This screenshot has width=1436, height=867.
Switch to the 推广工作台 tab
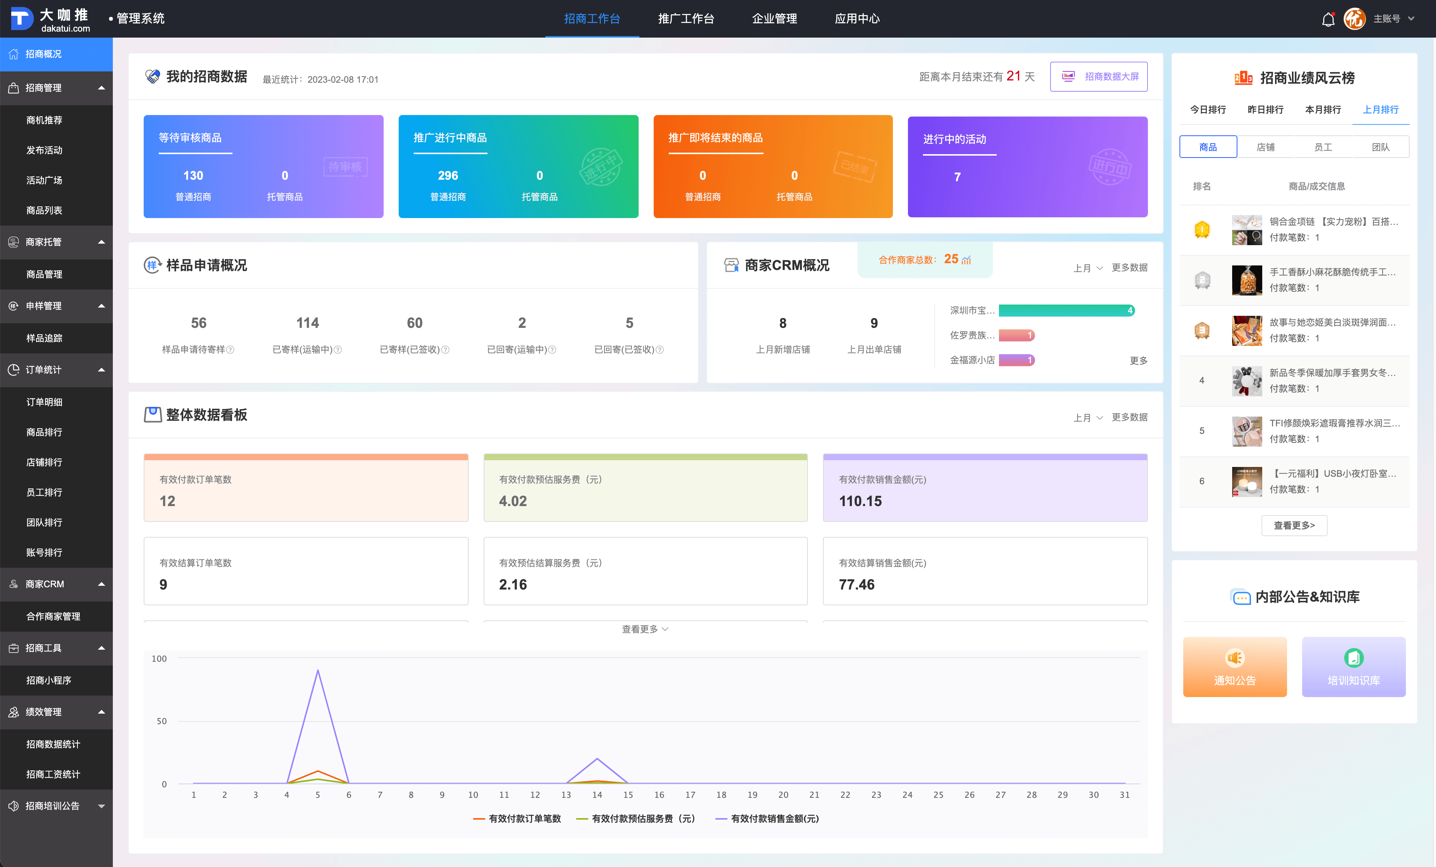point(686,19)
